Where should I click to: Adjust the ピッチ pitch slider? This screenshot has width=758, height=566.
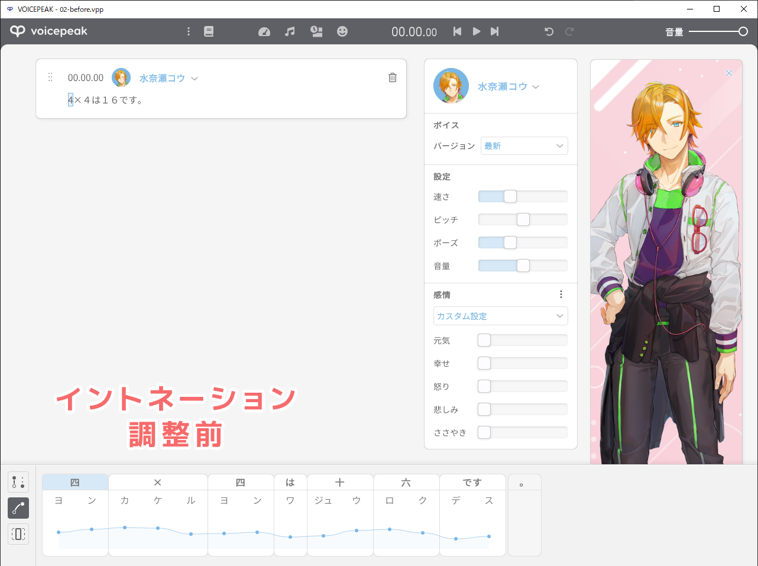(x=523, y=219)
